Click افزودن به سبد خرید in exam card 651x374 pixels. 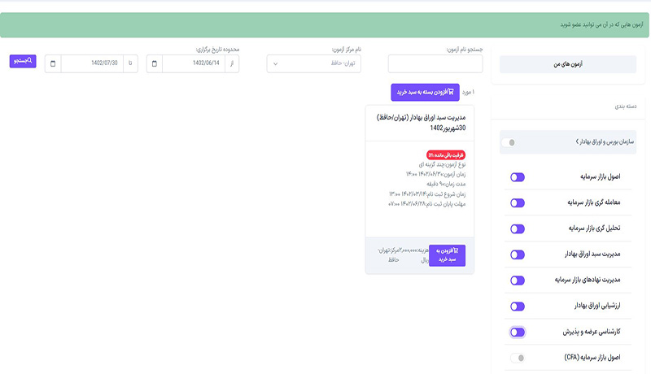point(447,255)
